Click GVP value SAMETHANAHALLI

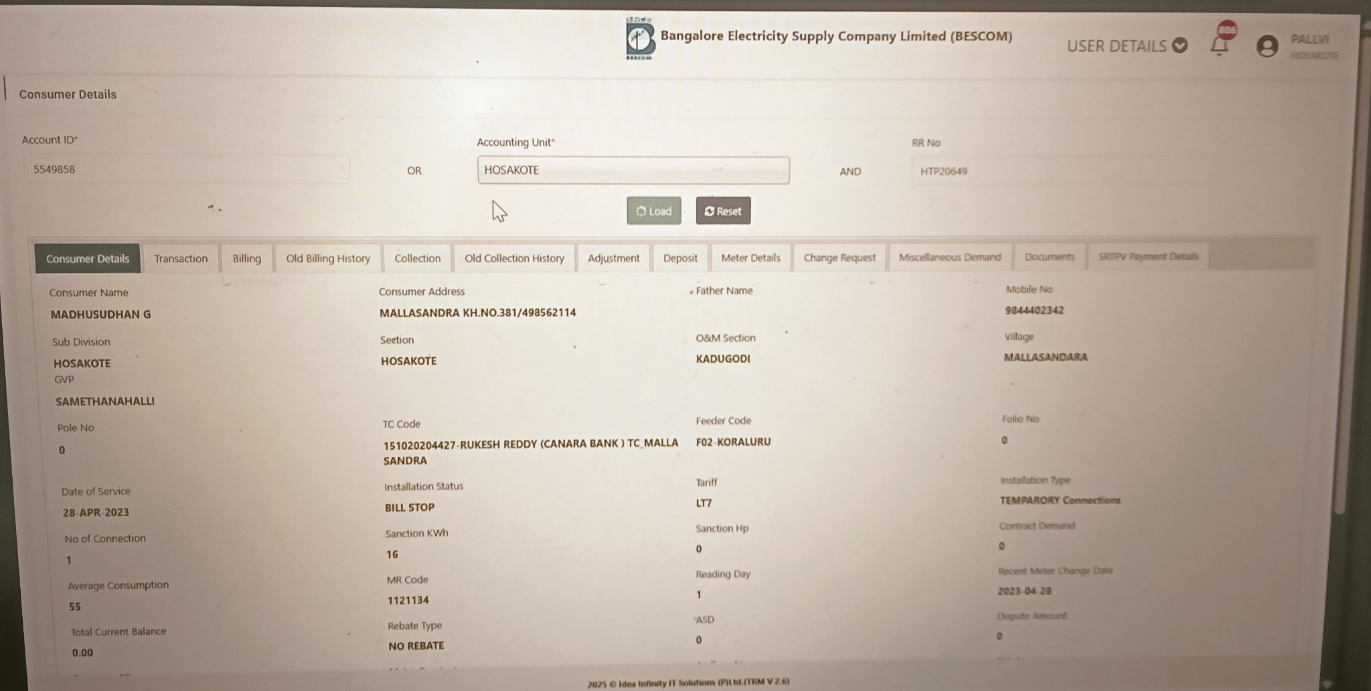105,401
